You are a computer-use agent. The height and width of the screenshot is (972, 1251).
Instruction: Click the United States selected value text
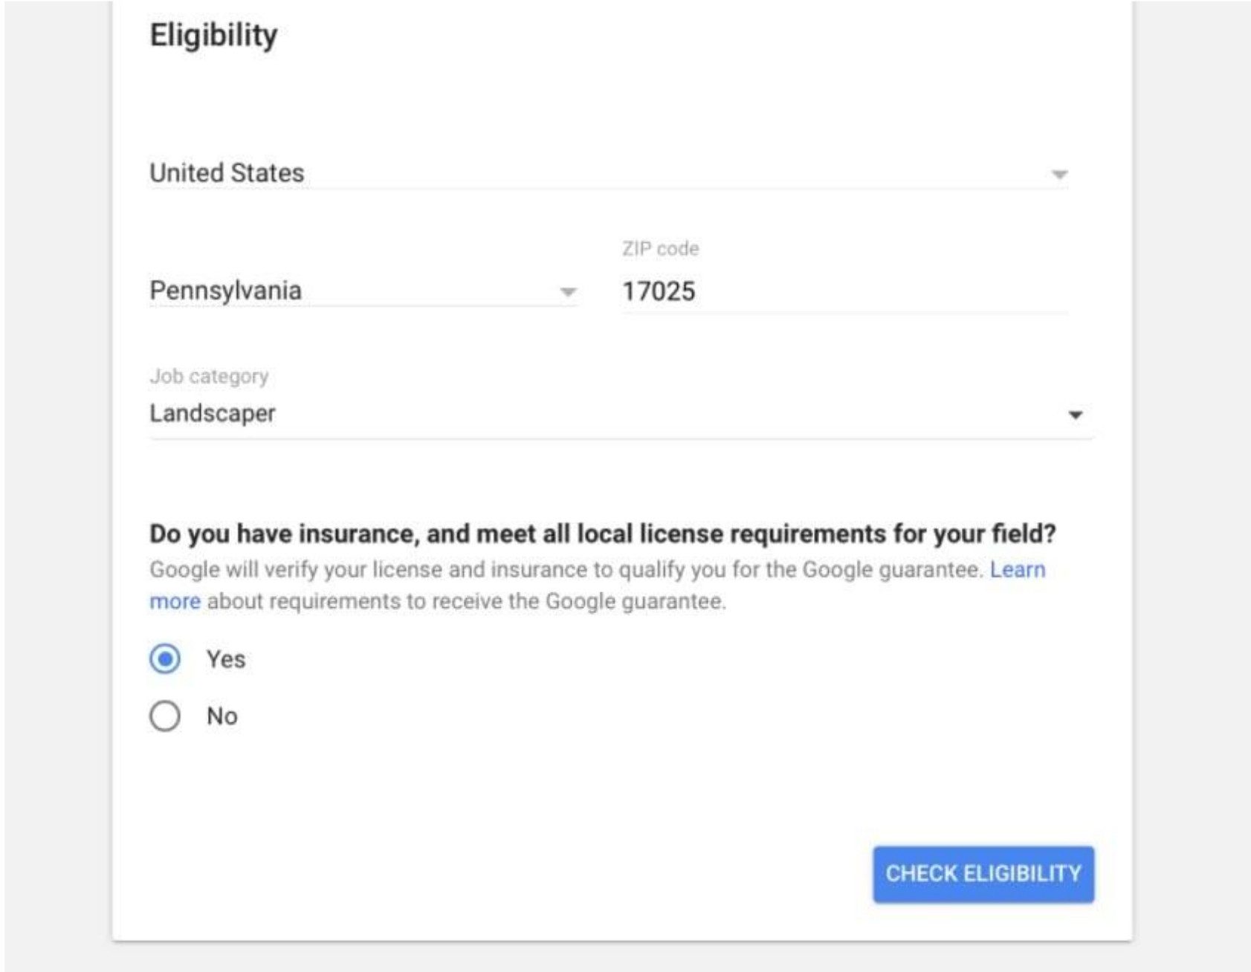(x=227, y=173)
